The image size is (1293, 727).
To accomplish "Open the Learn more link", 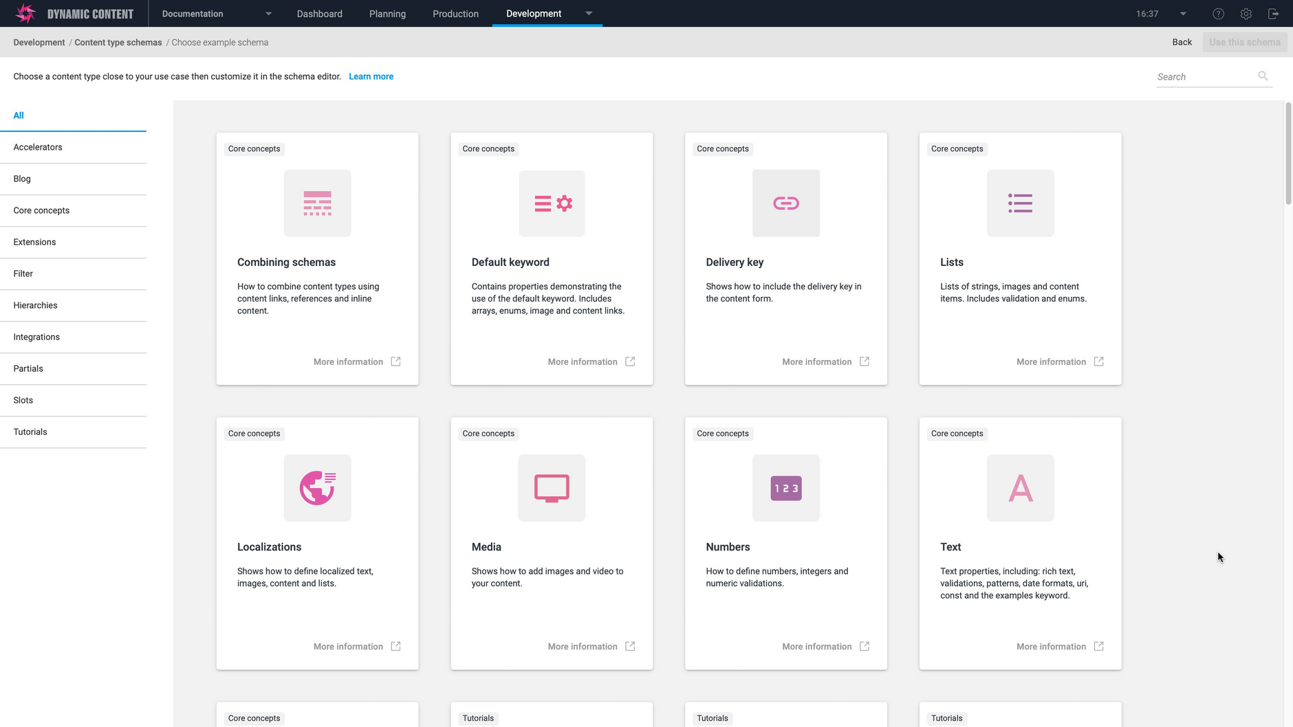I will (x=371, y=76).
